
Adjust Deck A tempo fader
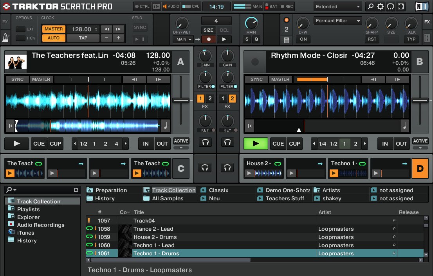(181, 101)
